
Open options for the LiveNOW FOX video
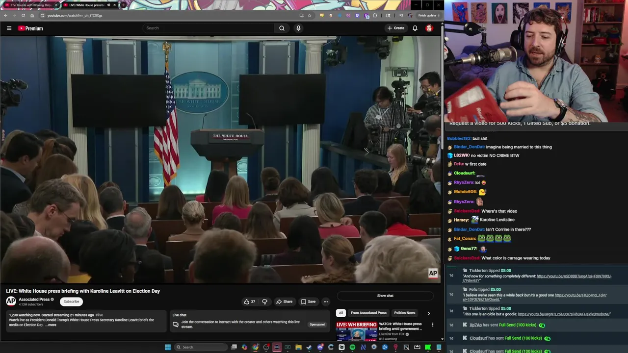[x=432, y=325]
